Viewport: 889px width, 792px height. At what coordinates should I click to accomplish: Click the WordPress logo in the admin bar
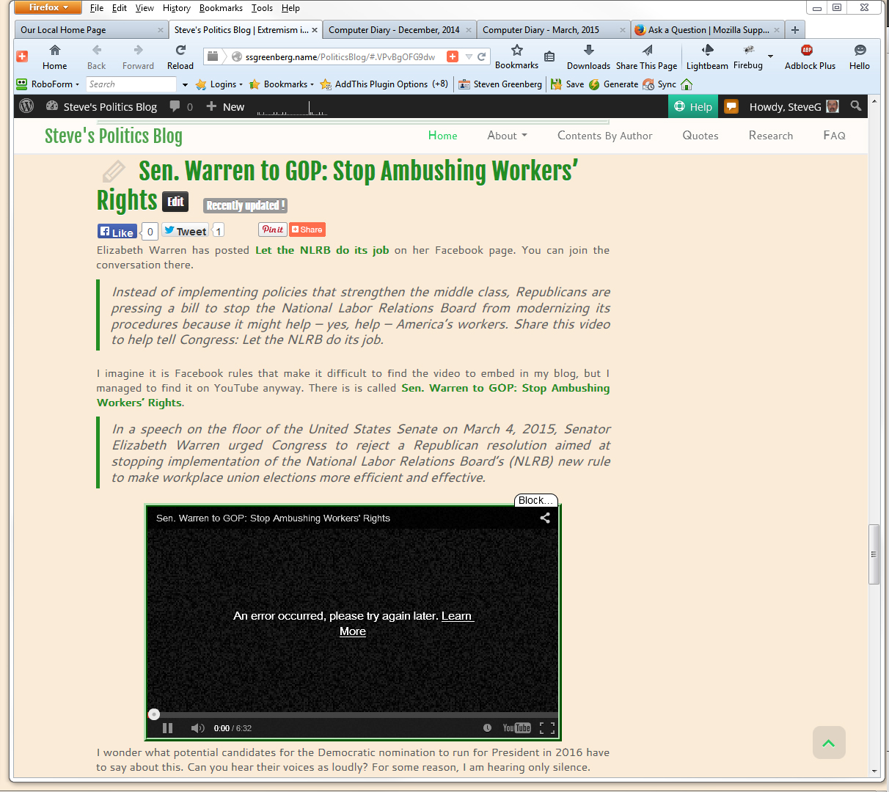coord(26,106)
